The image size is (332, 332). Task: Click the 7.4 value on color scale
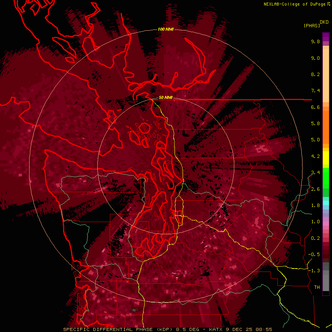[315, 91]
